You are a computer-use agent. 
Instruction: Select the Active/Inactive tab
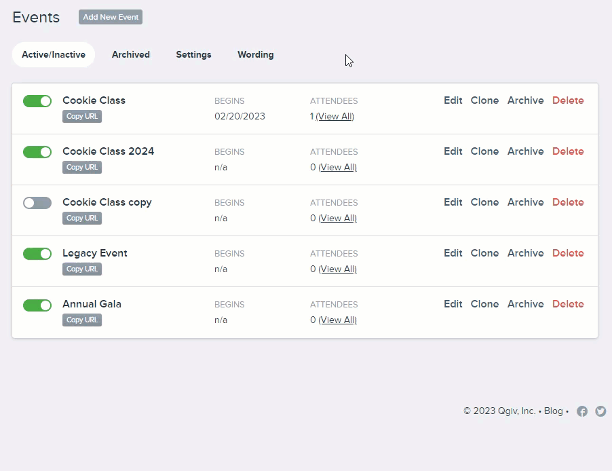(54, 55)
